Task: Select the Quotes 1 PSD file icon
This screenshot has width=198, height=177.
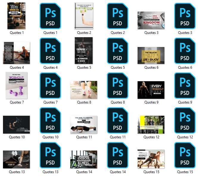Action: 50,16
